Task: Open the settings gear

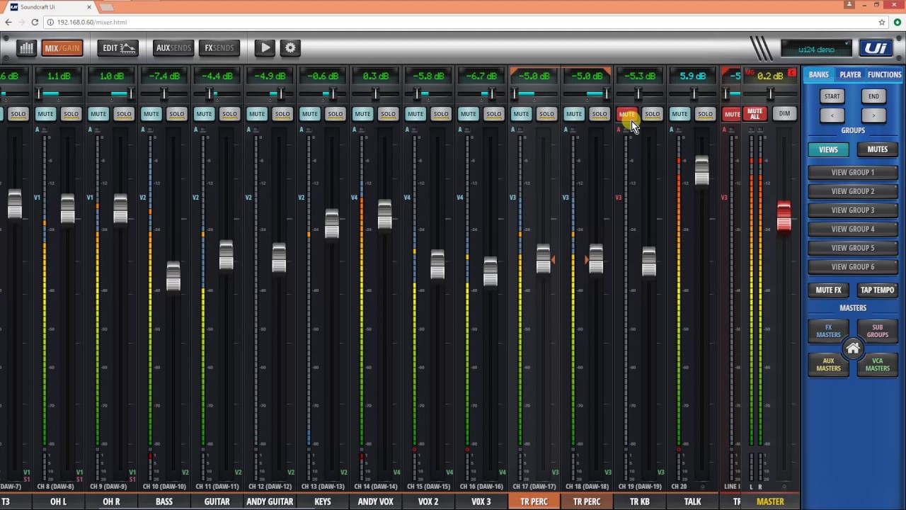Action: pyautogui.click(x=290, y=48)
